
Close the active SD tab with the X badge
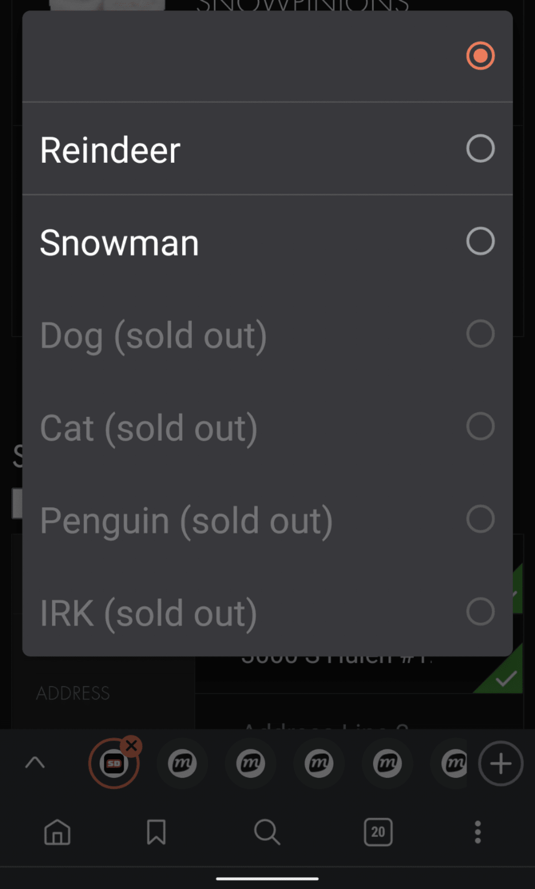[x=131, y=746]
